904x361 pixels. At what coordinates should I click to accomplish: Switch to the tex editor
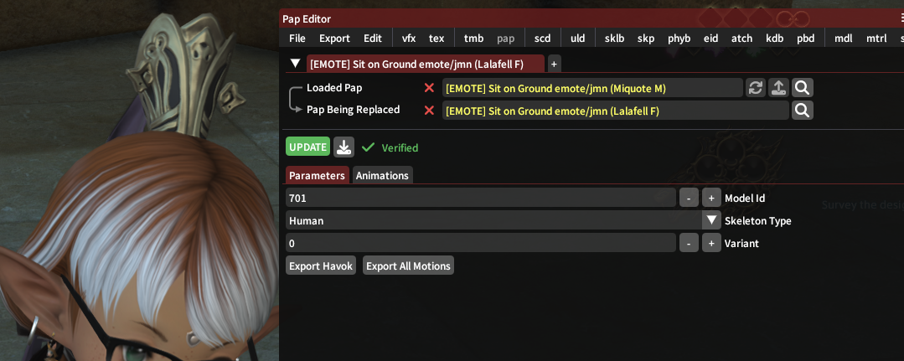coord(437,39)
